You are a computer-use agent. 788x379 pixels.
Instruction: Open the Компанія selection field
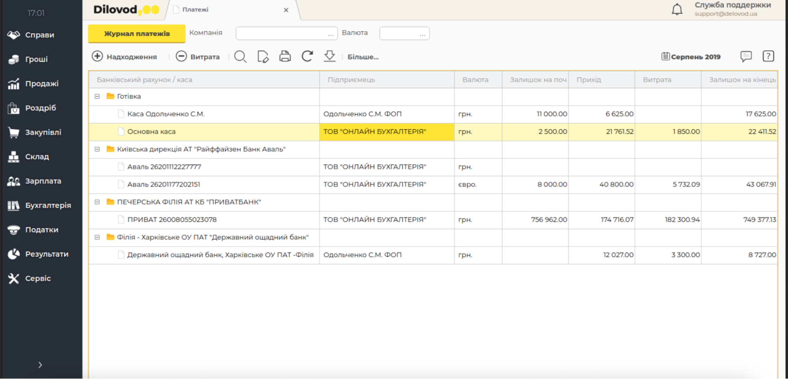click(x=287, y=33)
